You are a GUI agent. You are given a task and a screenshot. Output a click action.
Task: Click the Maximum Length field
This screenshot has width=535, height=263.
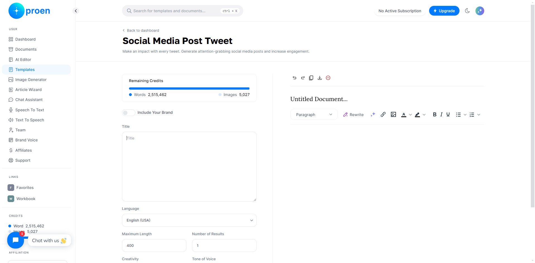154,245
